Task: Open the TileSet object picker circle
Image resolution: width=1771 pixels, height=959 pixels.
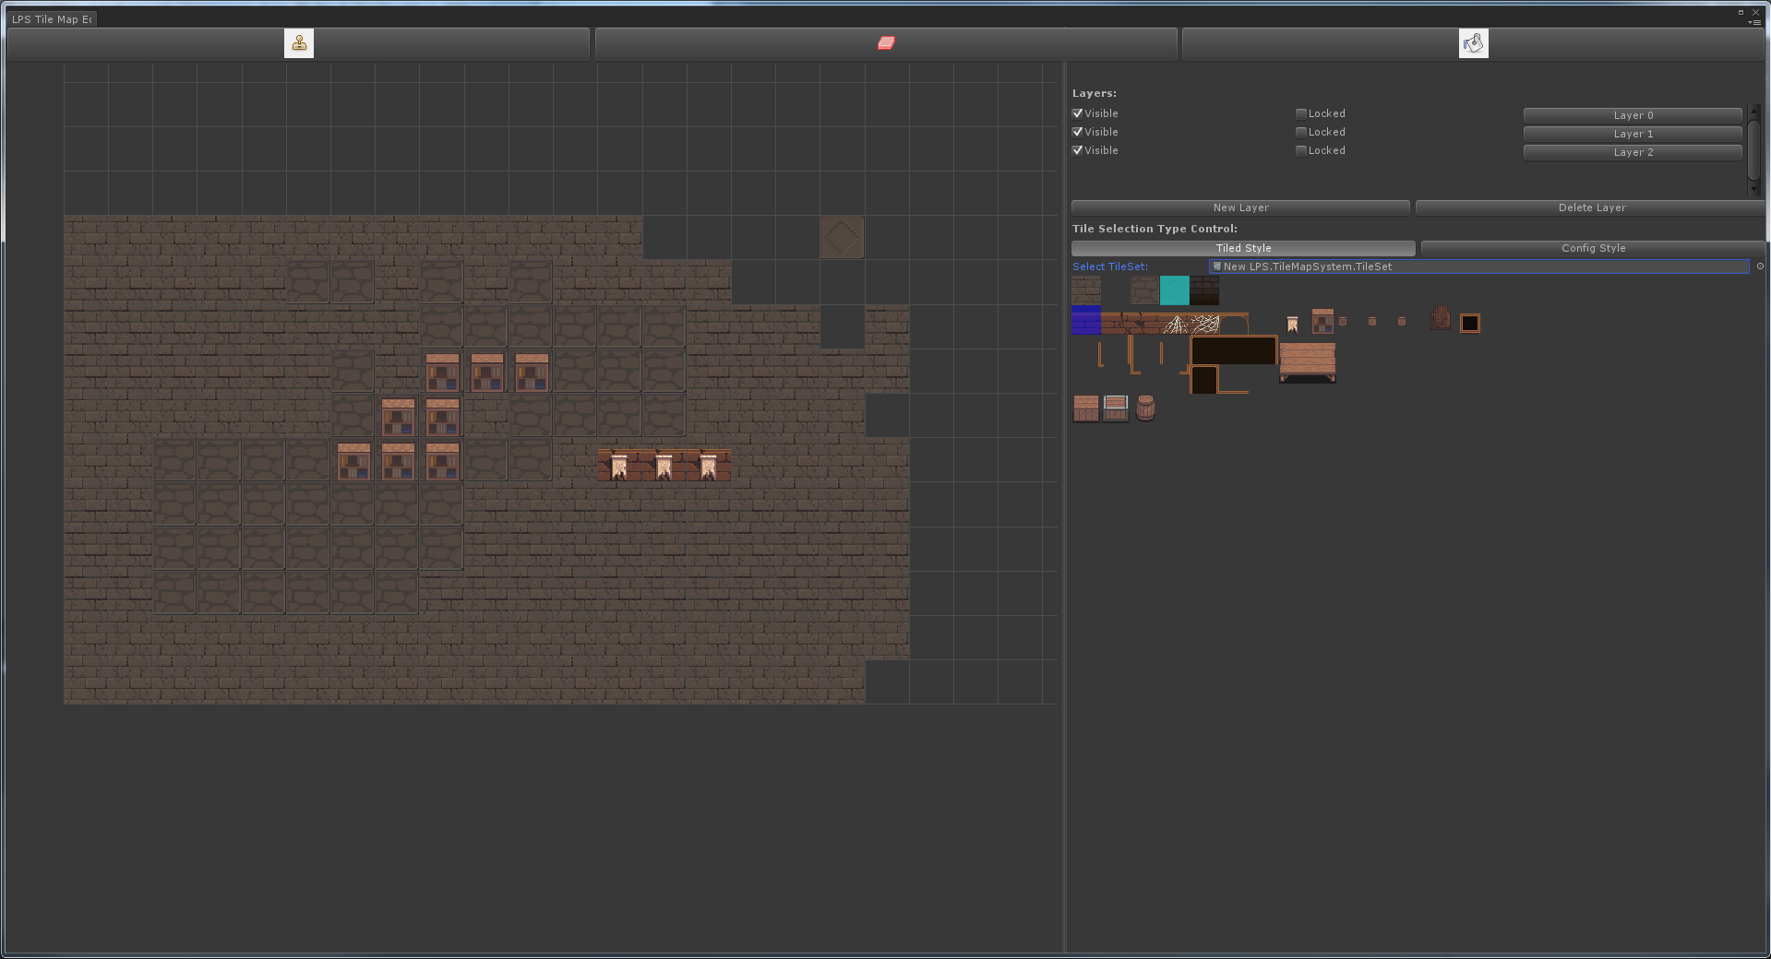Action: [x=1760, y=266]
